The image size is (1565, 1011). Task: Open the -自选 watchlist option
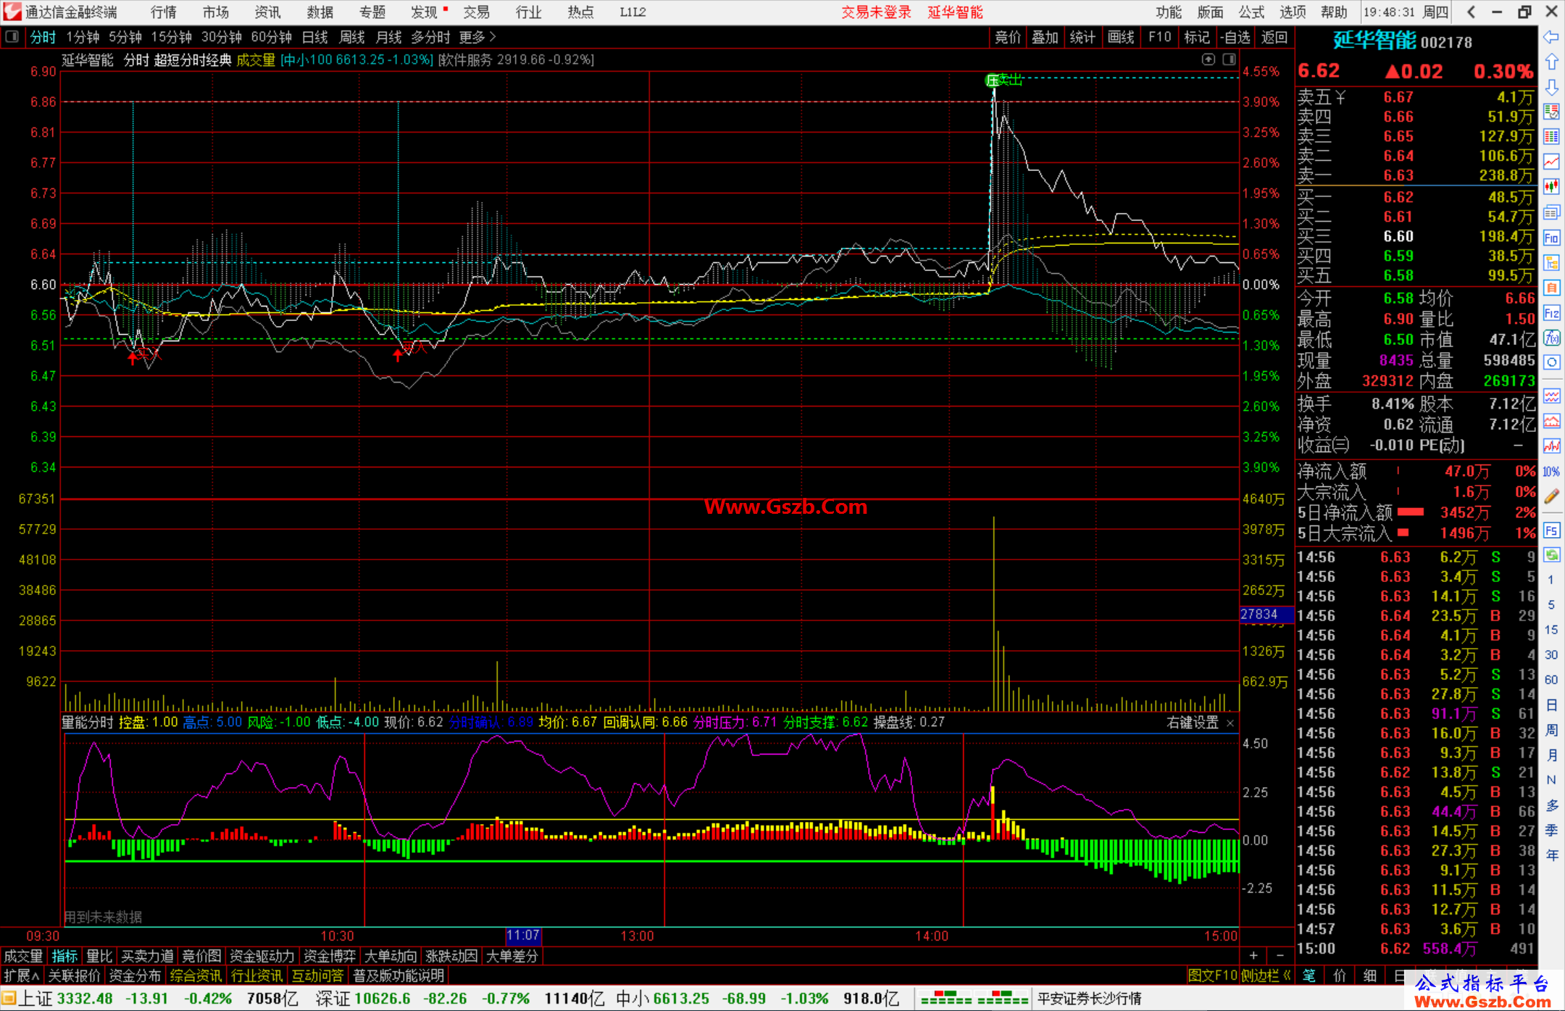[1235, 37]
